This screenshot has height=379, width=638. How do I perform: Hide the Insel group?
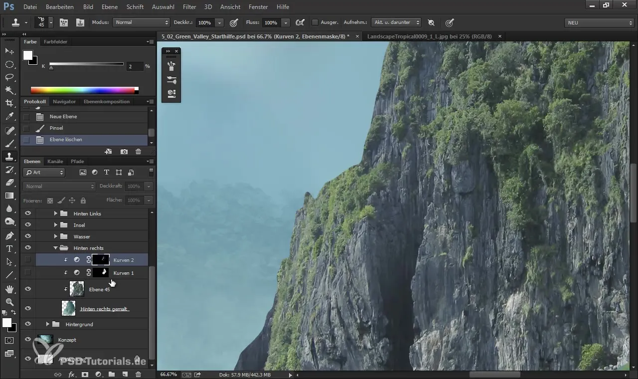coord(28,225)
